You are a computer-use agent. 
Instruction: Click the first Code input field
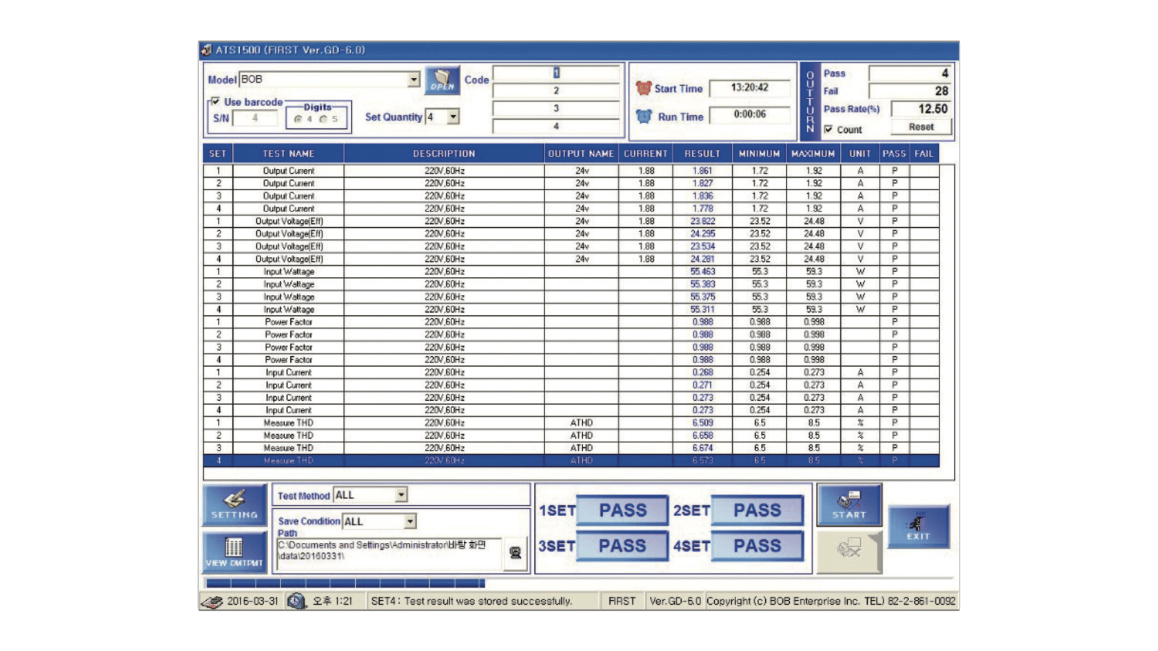pyautogui.click(x=556, y=73)
